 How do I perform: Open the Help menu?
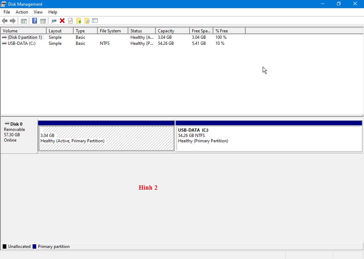click(53, 12)
